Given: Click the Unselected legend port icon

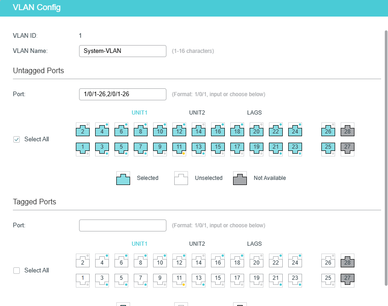Looking at the screenshot, I should [x=181, y=178].
